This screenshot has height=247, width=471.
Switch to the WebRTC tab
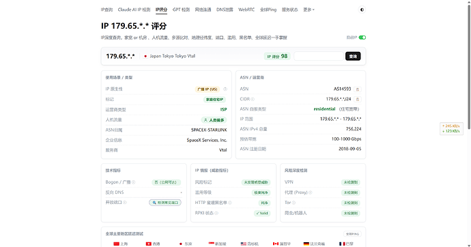246,10
